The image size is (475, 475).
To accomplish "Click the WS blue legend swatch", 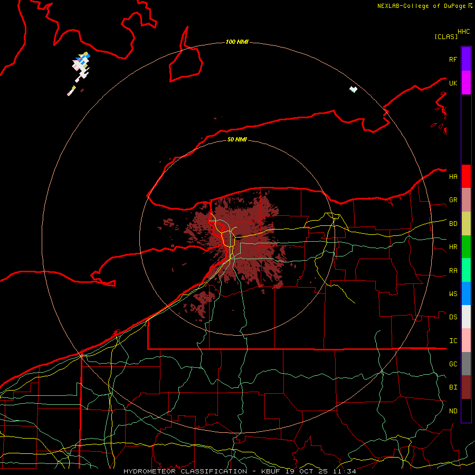I will pyautogui.click(x=466, y=293).
